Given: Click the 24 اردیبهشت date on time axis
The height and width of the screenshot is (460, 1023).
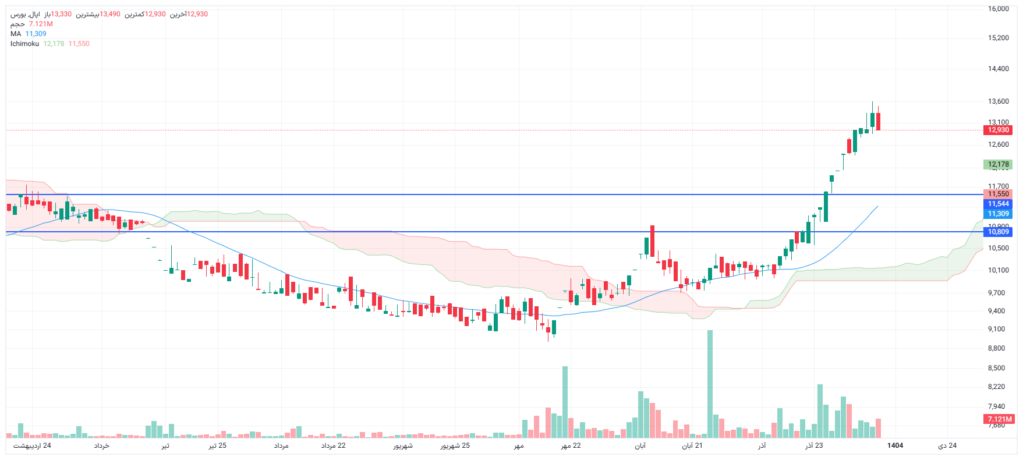Looking at the screenshot, I should (32, 445).
